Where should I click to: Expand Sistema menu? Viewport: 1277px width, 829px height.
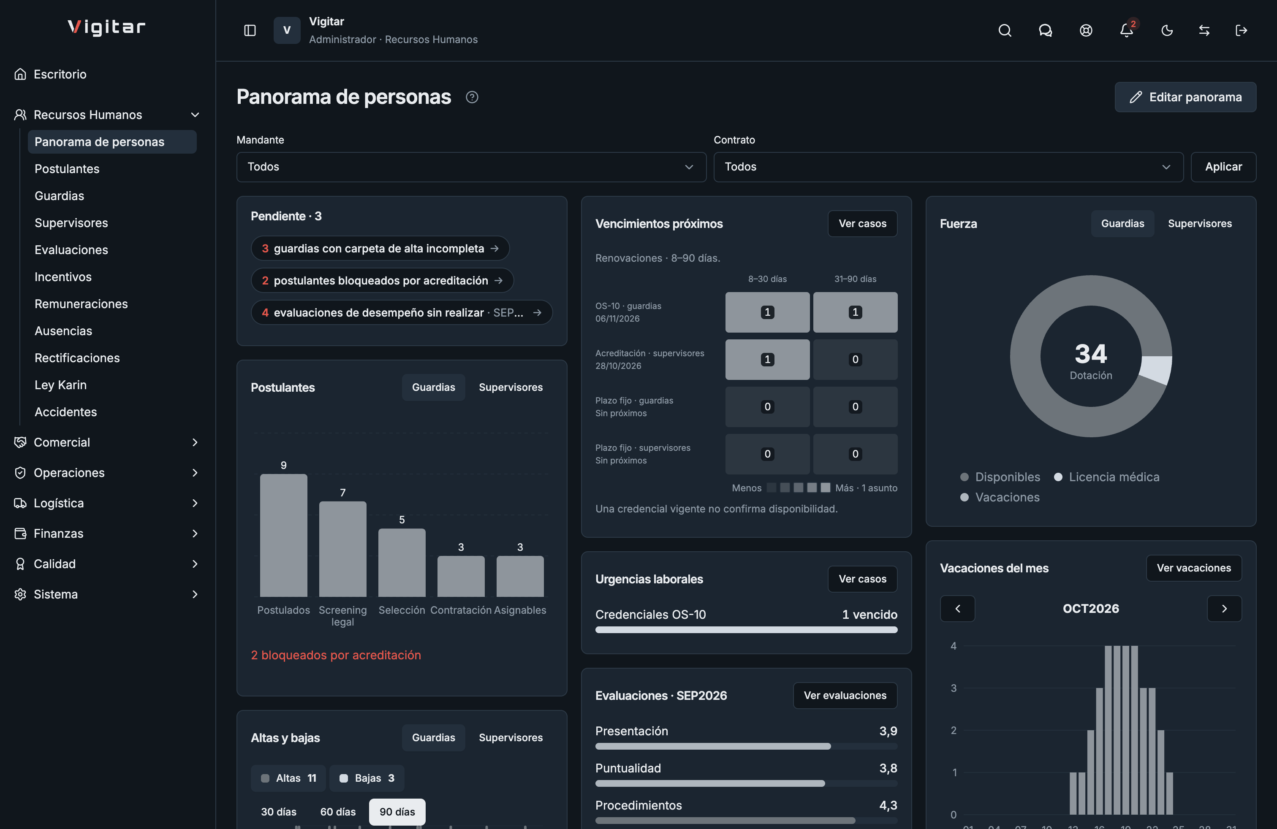[107, 594]
